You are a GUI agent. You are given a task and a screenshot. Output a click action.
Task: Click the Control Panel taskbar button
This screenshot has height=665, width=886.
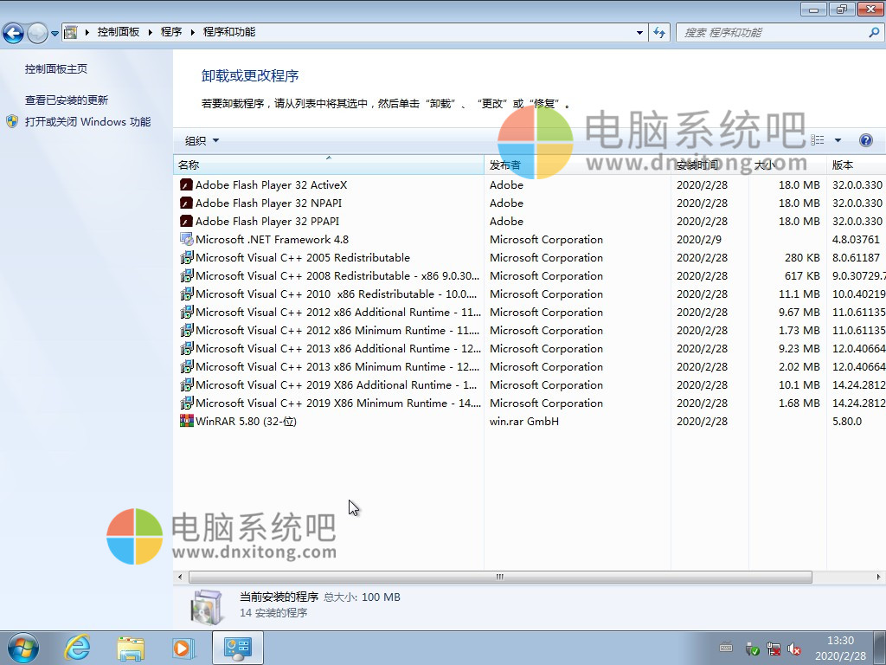[238, 649]
